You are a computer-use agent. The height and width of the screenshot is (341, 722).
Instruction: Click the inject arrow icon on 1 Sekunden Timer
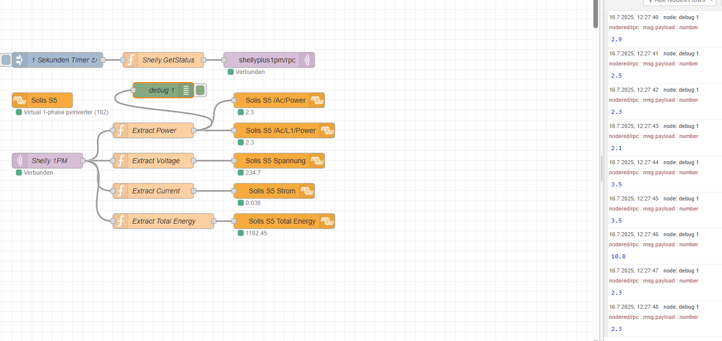click(20, 60)
